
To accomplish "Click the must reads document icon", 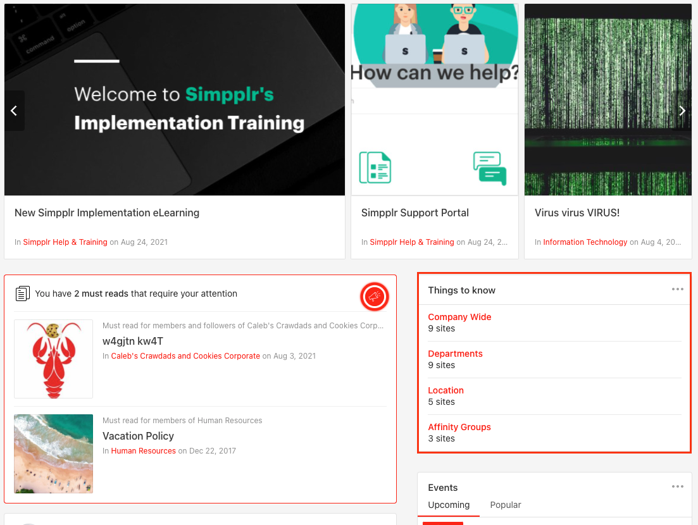I will tap(22, 293).
